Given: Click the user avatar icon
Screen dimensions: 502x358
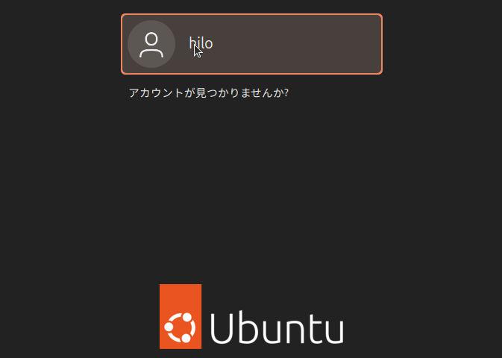Looking at the screenshot, I should coord(151,44).
